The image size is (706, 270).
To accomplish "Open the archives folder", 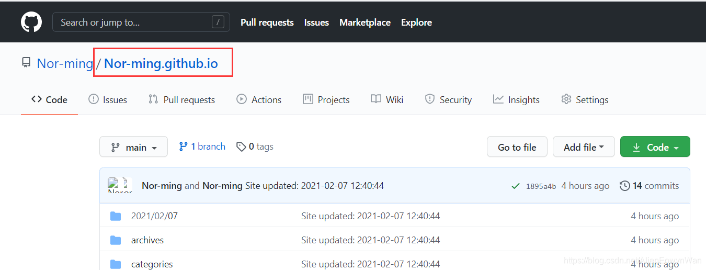I will (x=147, y=240).
